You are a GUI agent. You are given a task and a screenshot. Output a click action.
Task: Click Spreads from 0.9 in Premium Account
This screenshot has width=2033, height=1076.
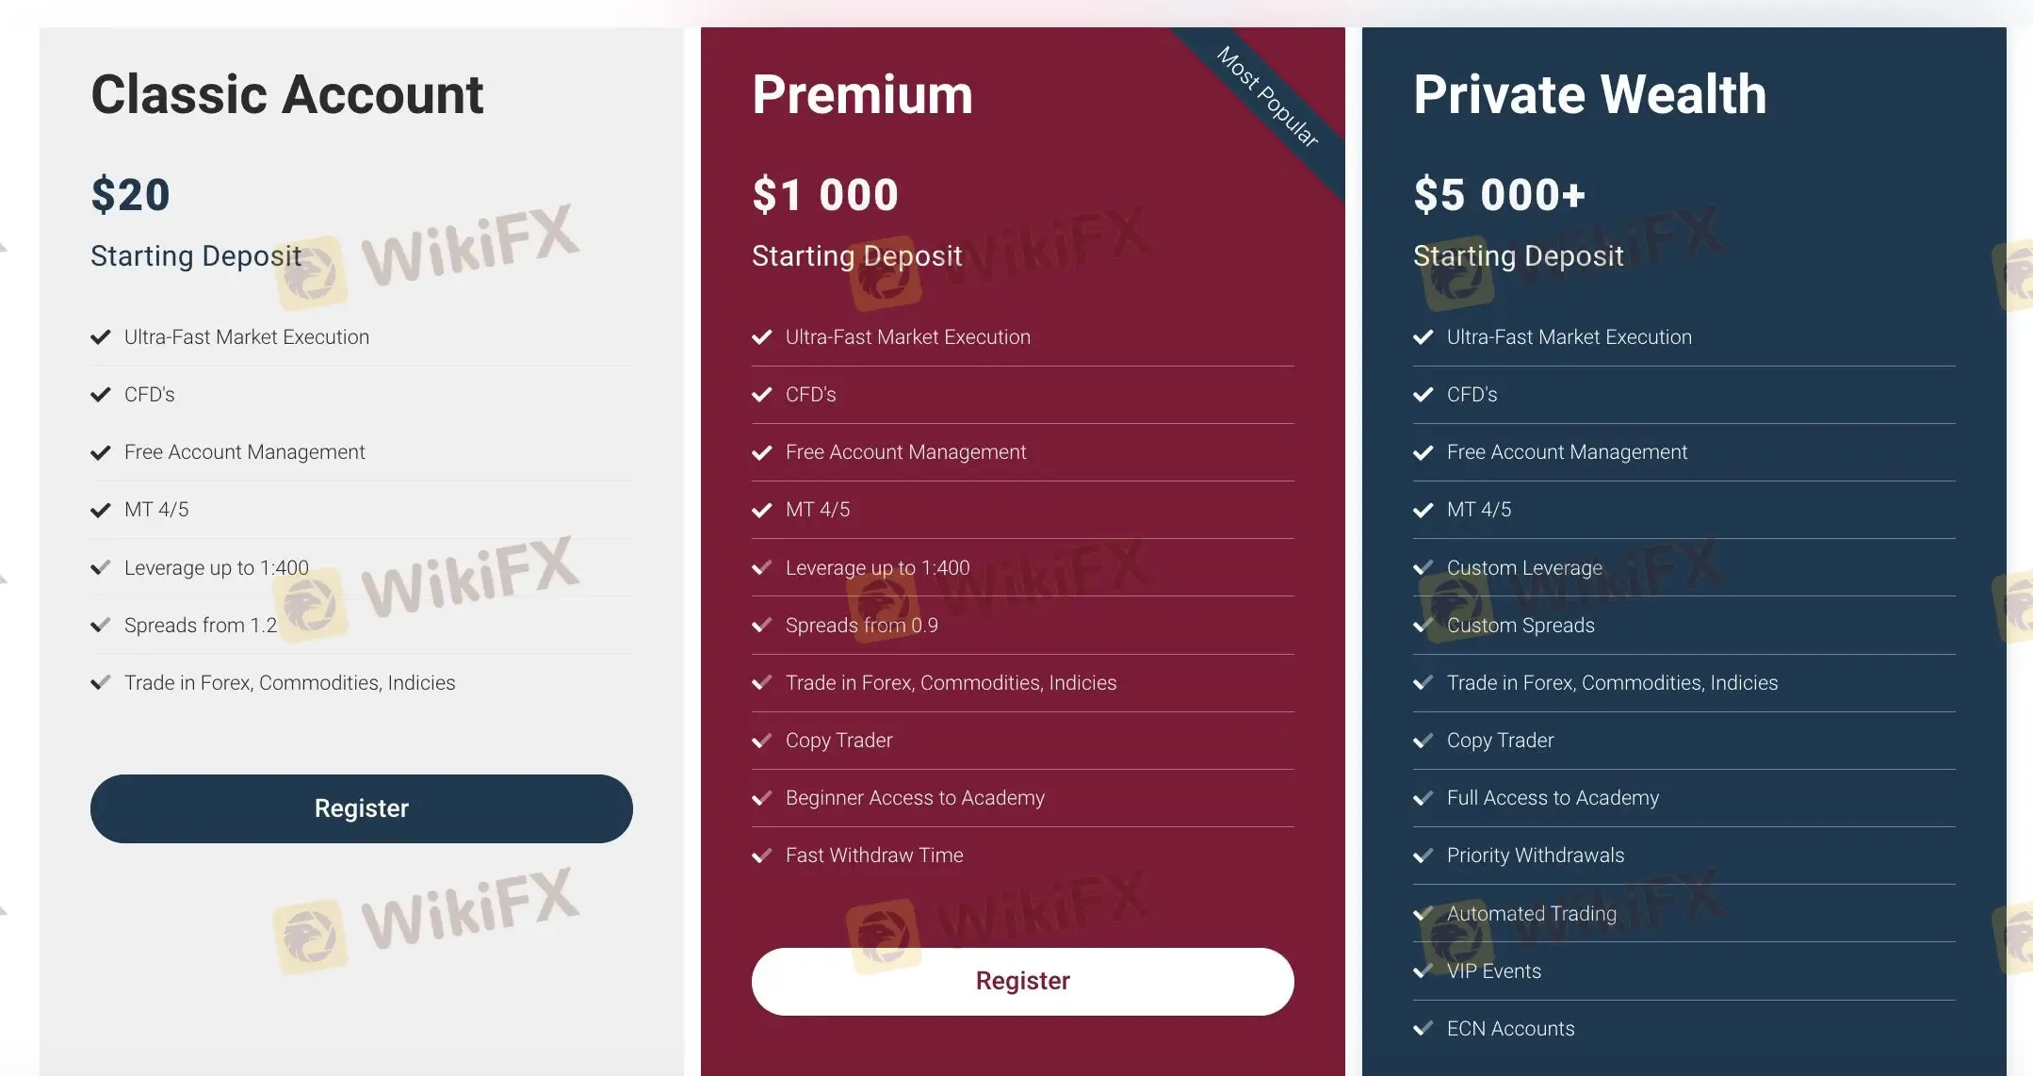(x=860, y=624)
